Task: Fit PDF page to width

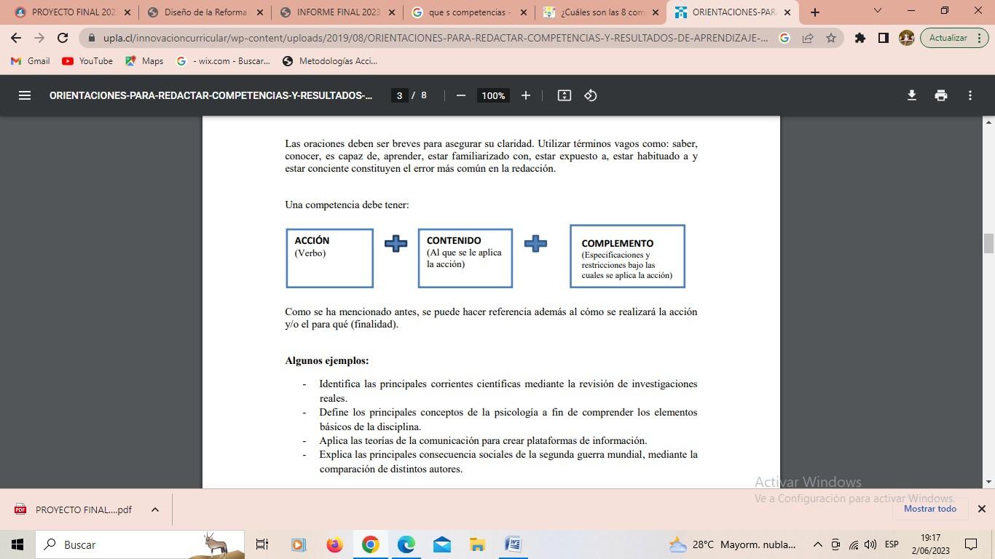Action: tap(564, 95)
